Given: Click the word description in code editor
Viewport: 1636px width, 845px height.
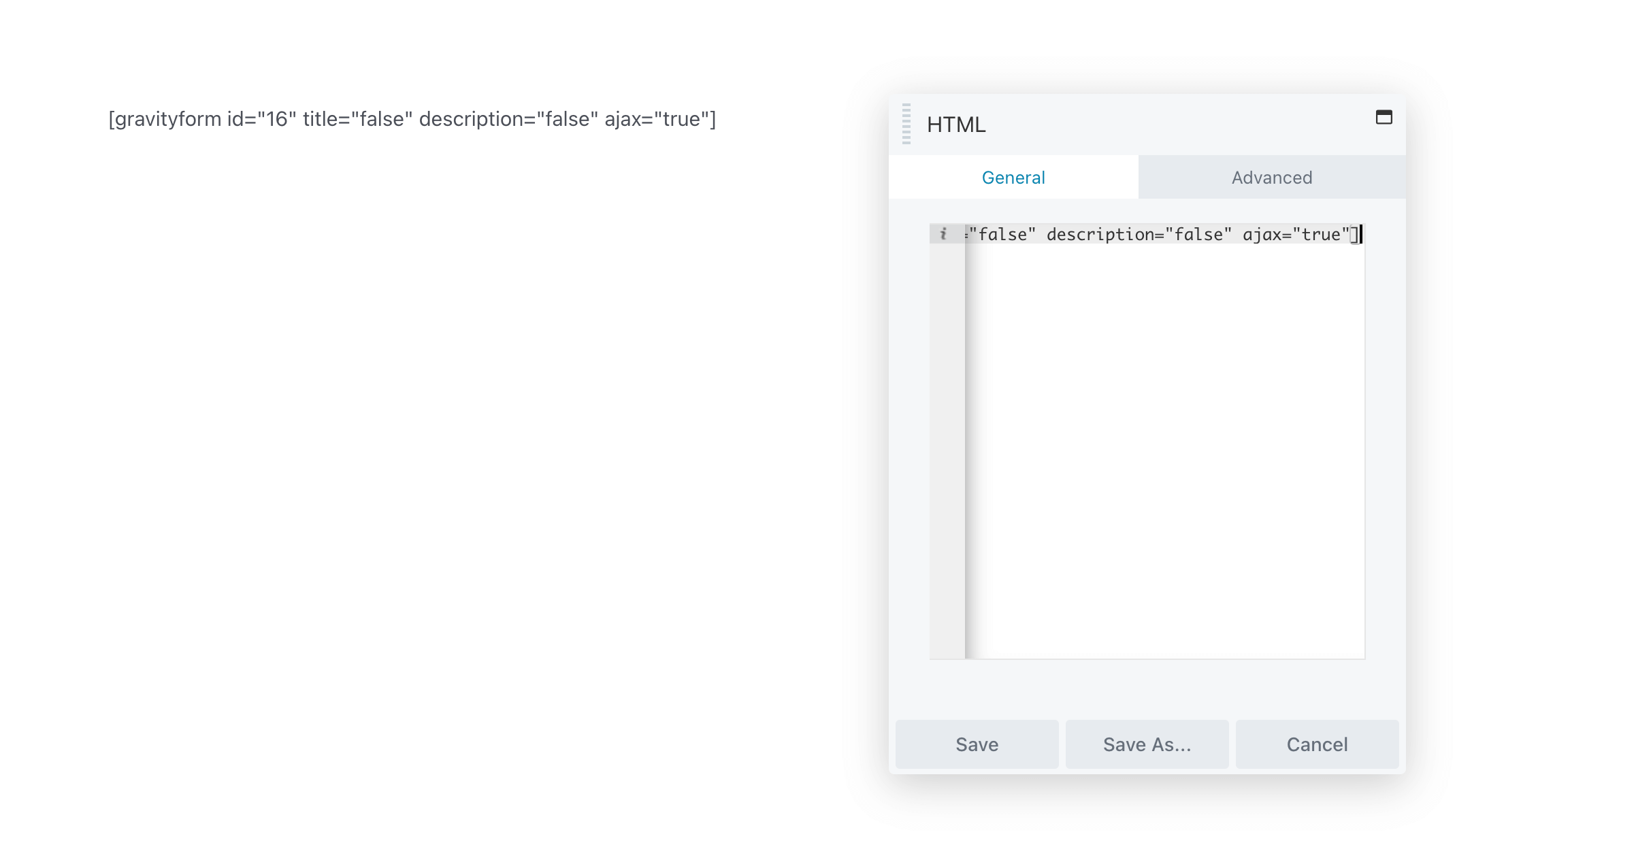Looking at the screenshot, I should pyautogui.click(x=1100, y=235).
